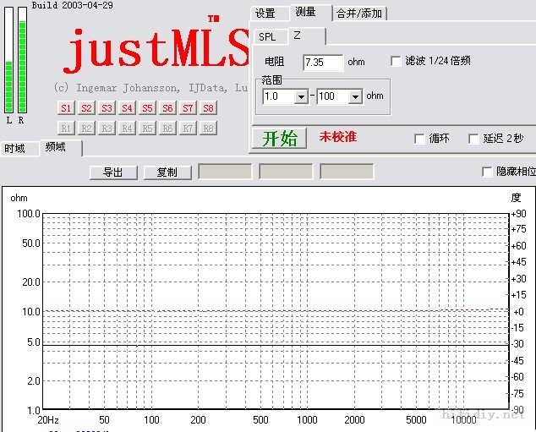Click the 电阻 resistance field showing 7.35

click(x=323, y=63)
